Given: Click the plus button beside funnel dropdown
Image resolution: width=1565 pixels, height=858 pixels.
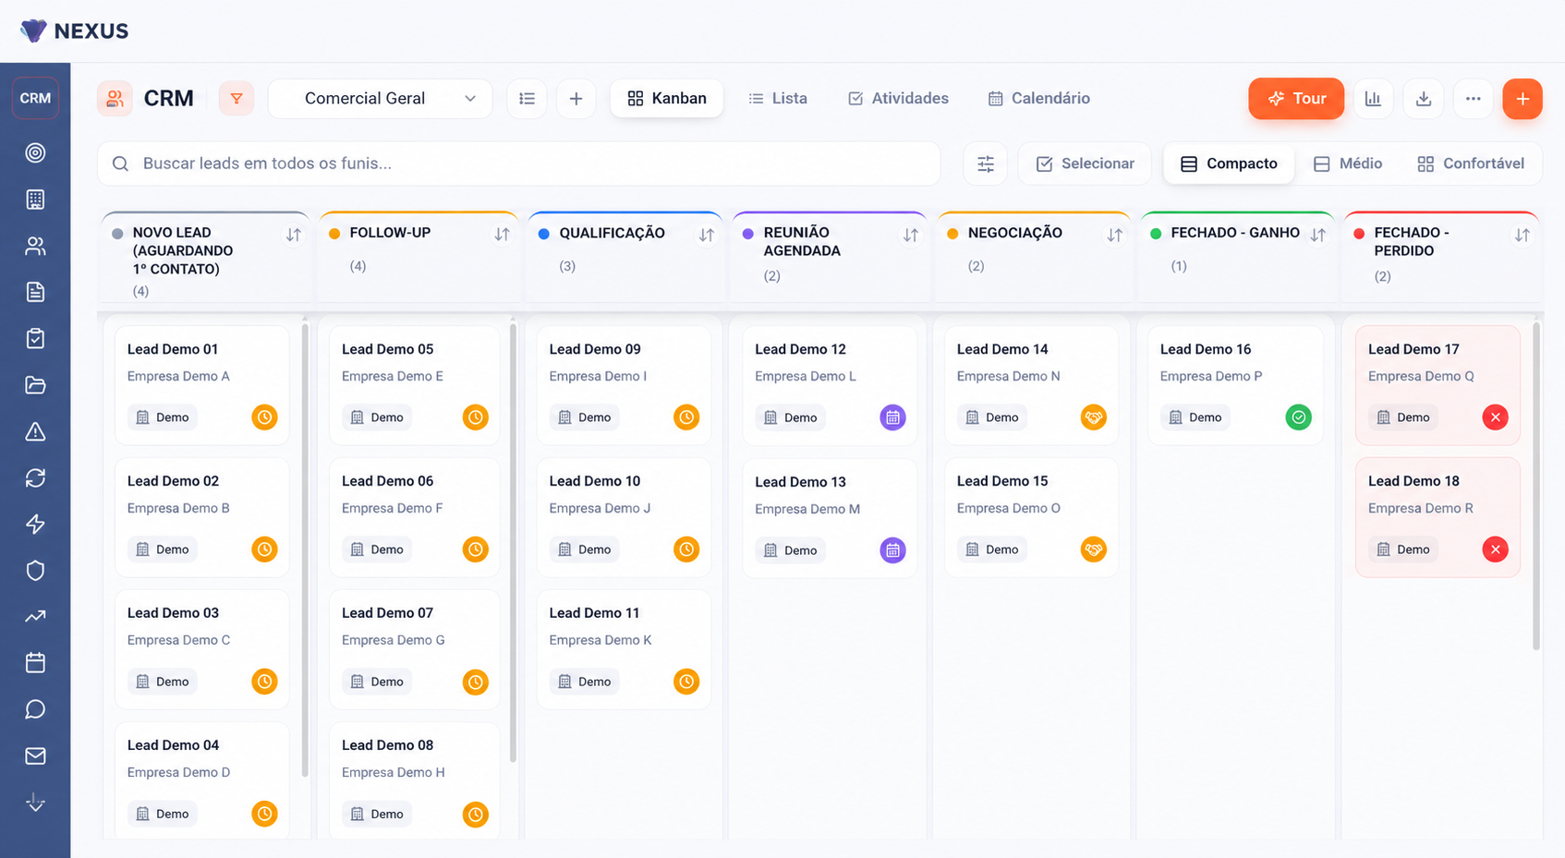Looking at the screenshot, I should click(576, 99).
